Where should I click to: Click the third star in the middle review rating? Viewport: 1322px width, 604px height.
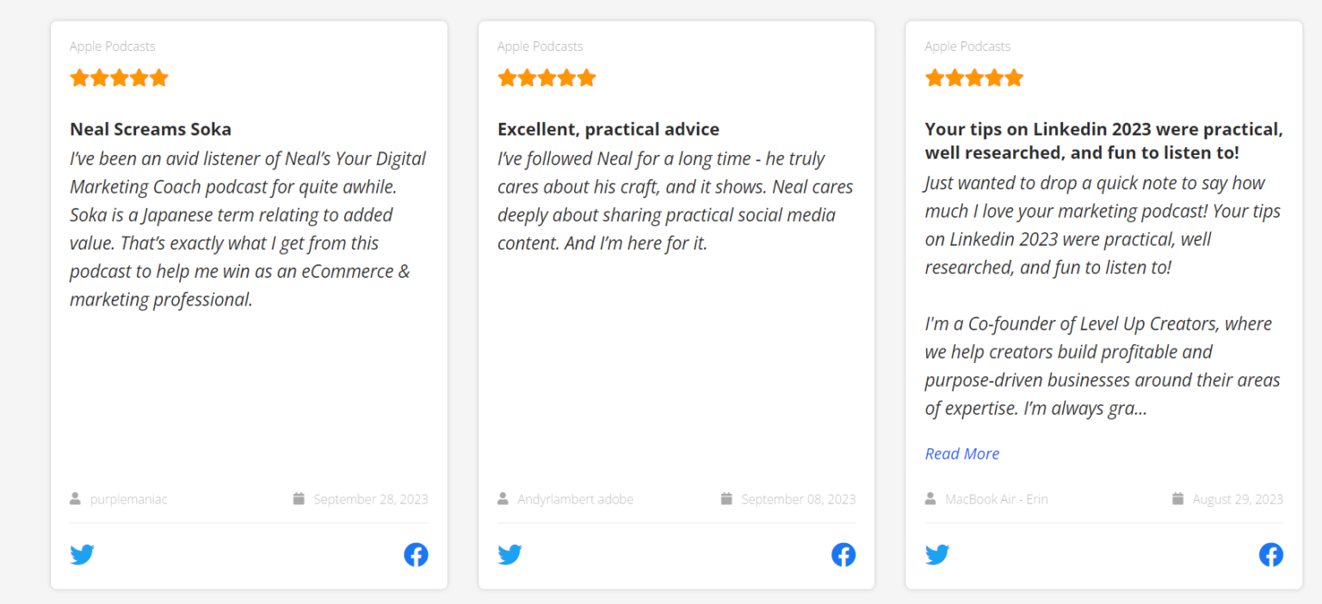point(547,77)
